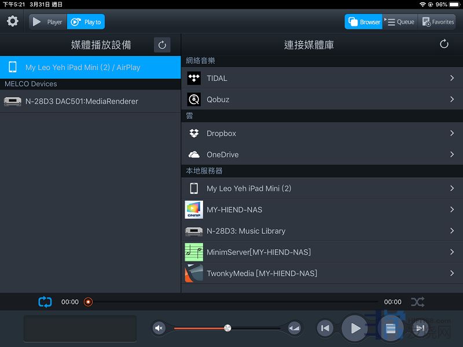
Task: Refresh the connected media library list
Action: pyautogui.click(x=444, y=45)
